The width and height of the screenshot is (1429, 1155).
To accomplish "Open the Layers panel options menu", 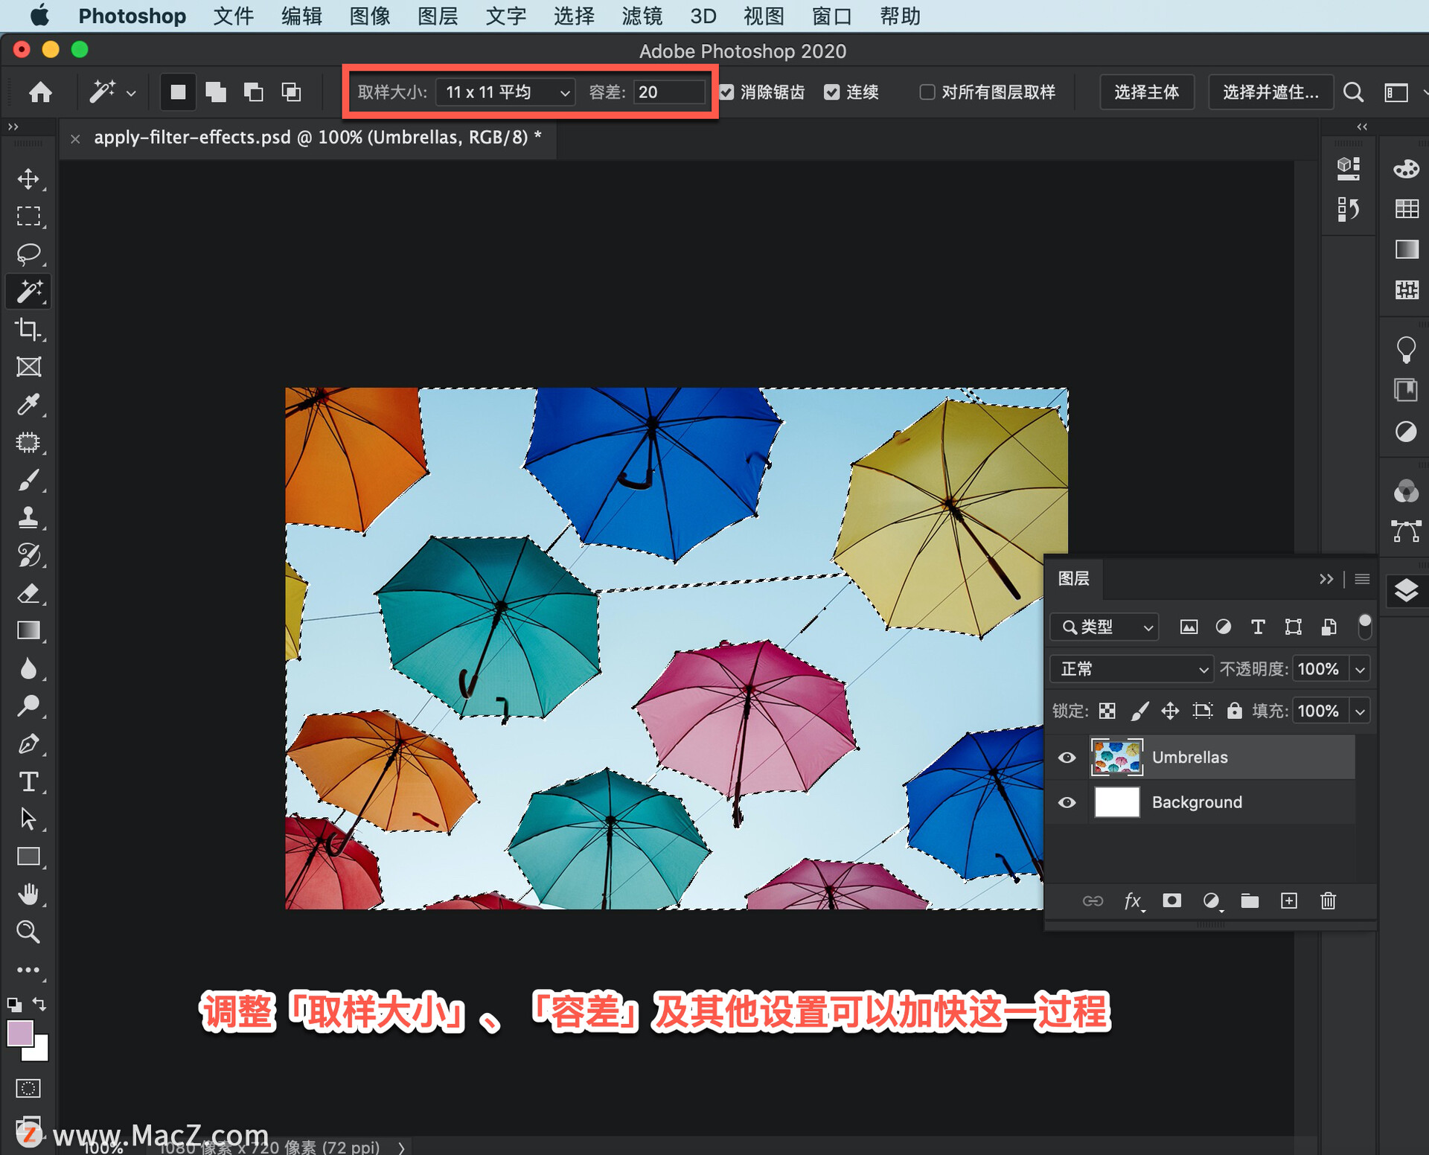I will (x=1362, y=579).
